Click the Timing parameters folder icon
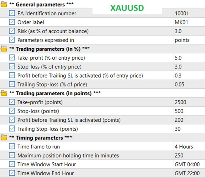This screenshot has width=205, height=178. click(4, 138)
